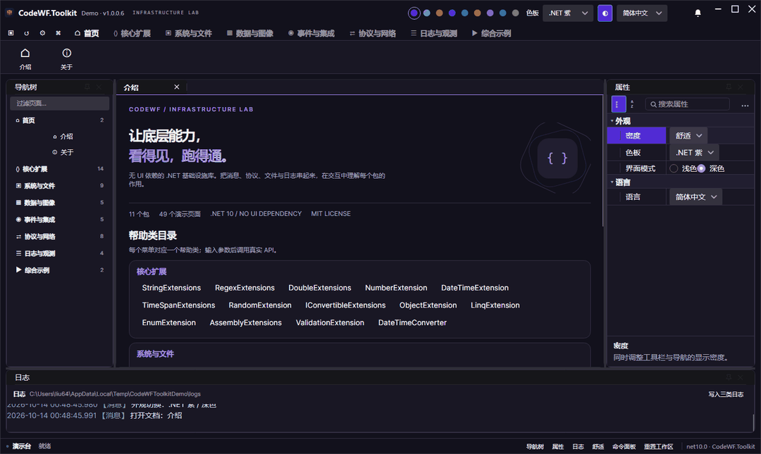Switch to the 日志与观测 ribbon tab

coord(433,33)
